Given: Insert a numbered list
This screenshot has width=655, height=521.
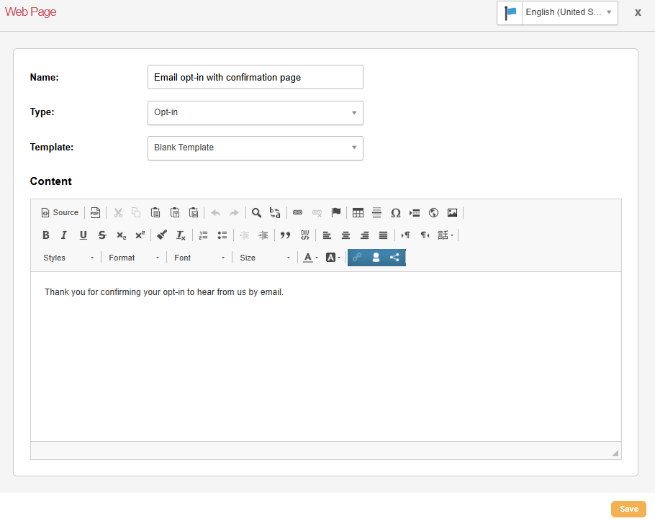Looking at the screenshot, I should [x=203, y=235].
